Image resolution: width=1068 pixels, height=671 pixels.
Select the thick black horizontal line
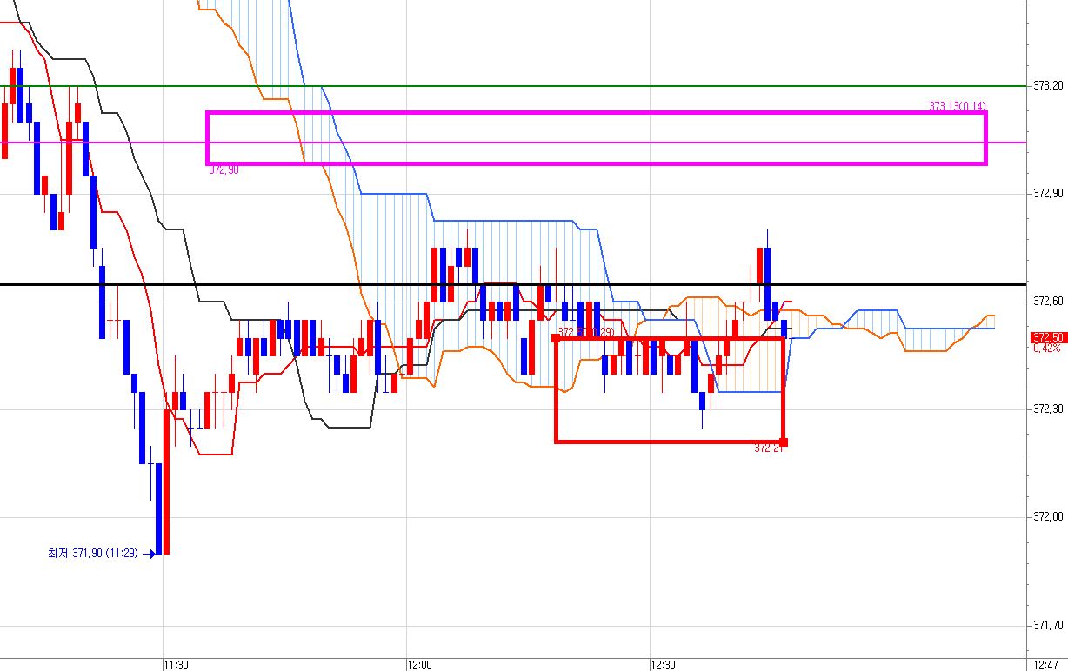513,284
